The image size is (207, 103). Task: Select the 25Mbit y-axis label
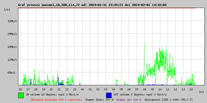point(12,34)
